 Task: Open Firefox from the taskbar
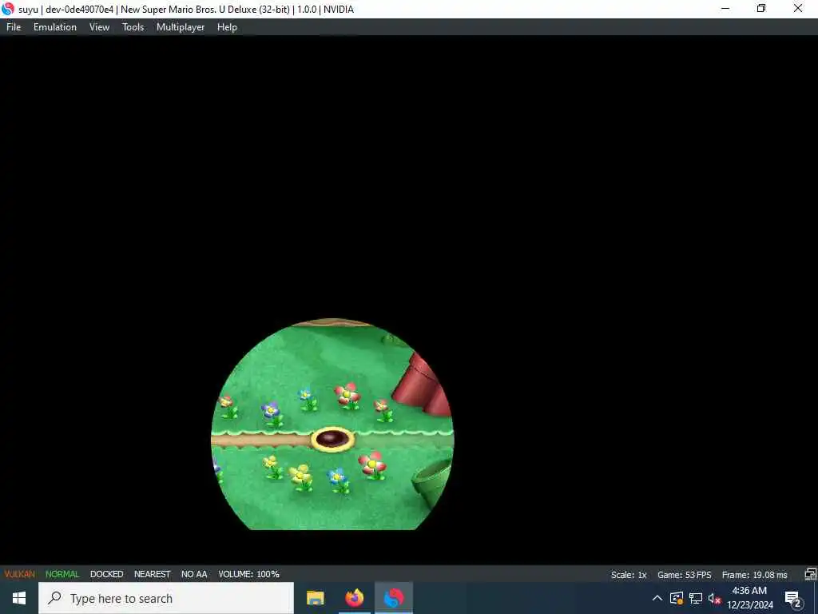point(354,598)
